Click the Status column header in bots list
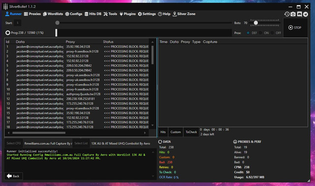This screenshot has width=315, height=186. (x=108, y=42)
